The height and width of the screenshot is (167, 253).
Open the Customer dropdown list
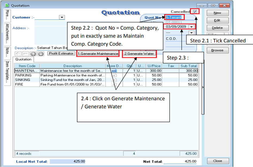click(x=62, y=17)
